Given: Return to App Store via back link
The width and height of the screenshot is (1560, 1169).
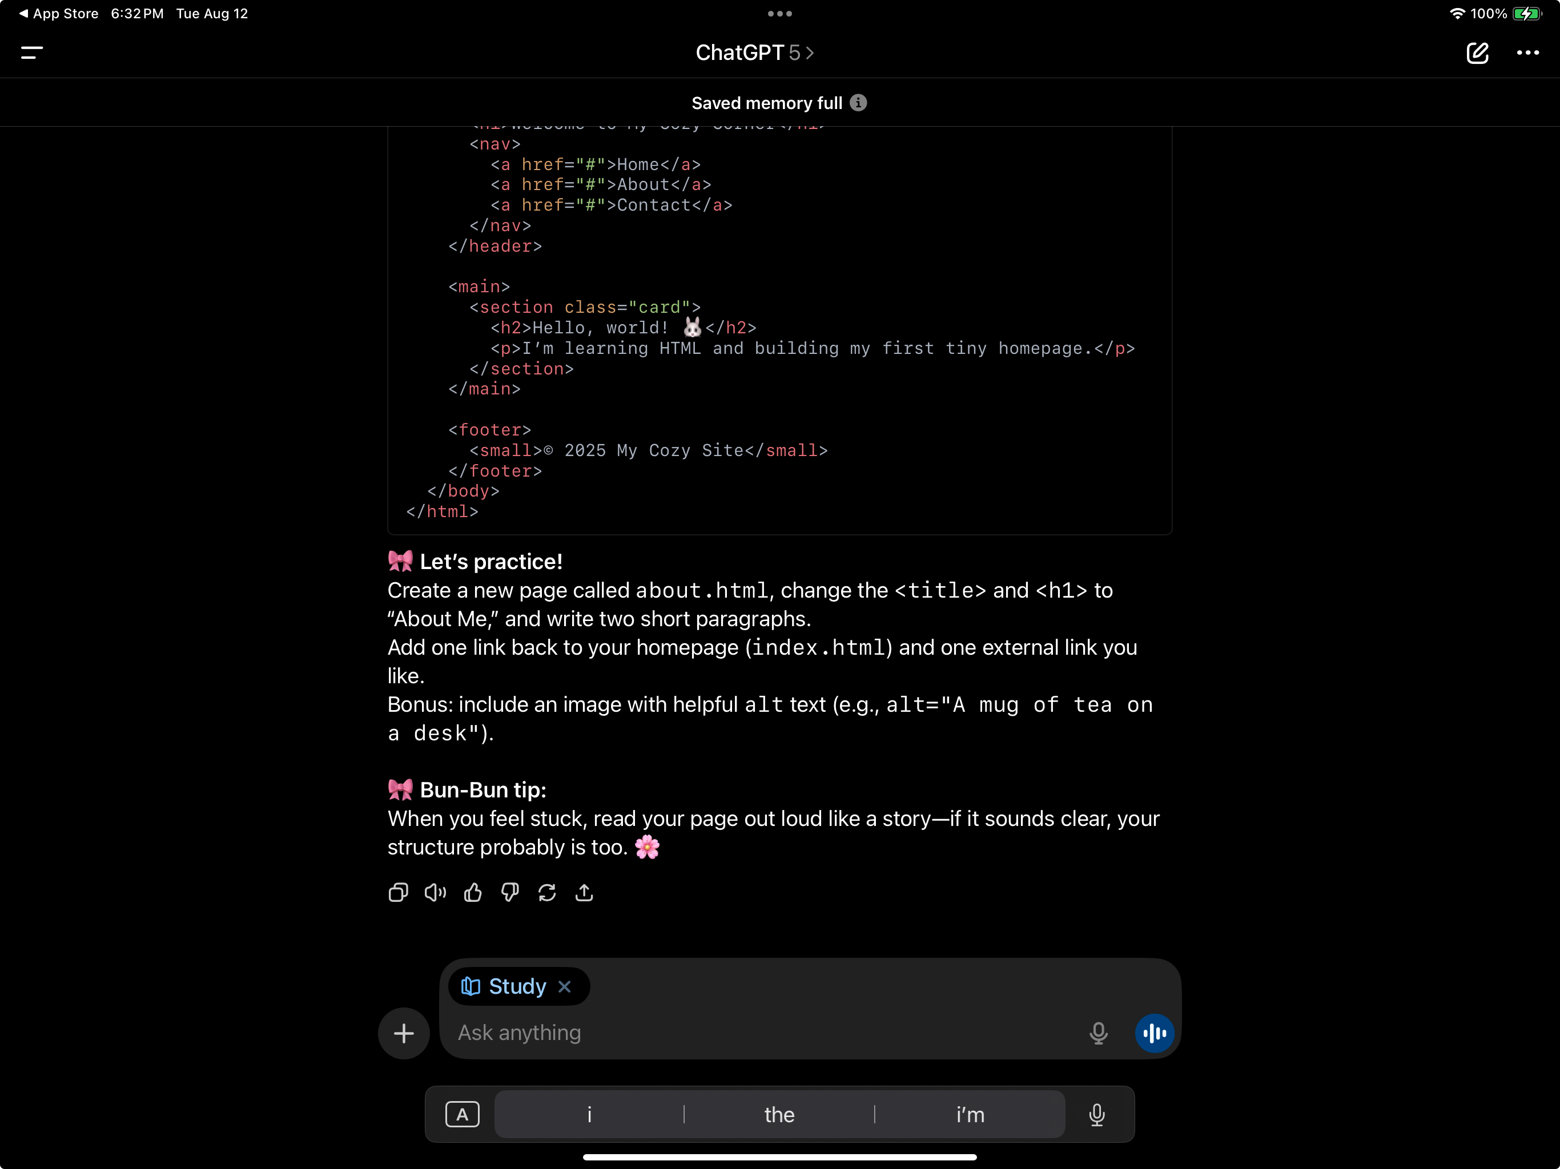Looking at the screenshot, I should coord(59,13).
